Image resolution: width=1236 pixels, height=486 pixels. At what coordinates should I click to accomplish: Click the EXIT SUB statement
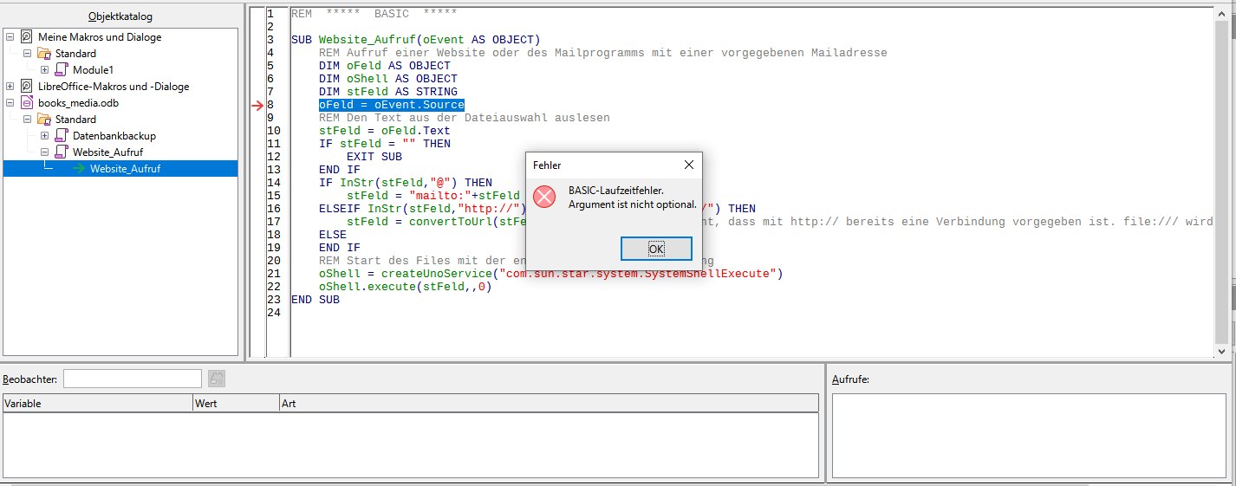[374, 157]
